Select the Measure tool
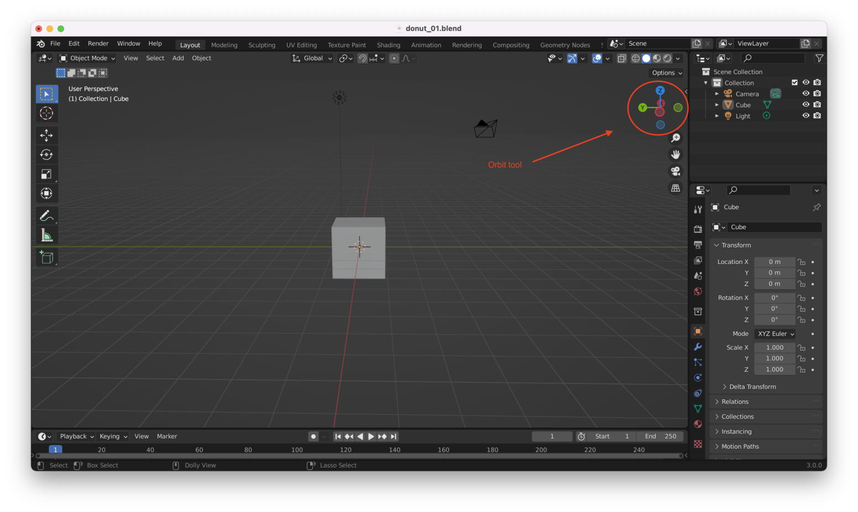Image resolution: width=858 pixels, height=512 pixels. coord(47,234)
